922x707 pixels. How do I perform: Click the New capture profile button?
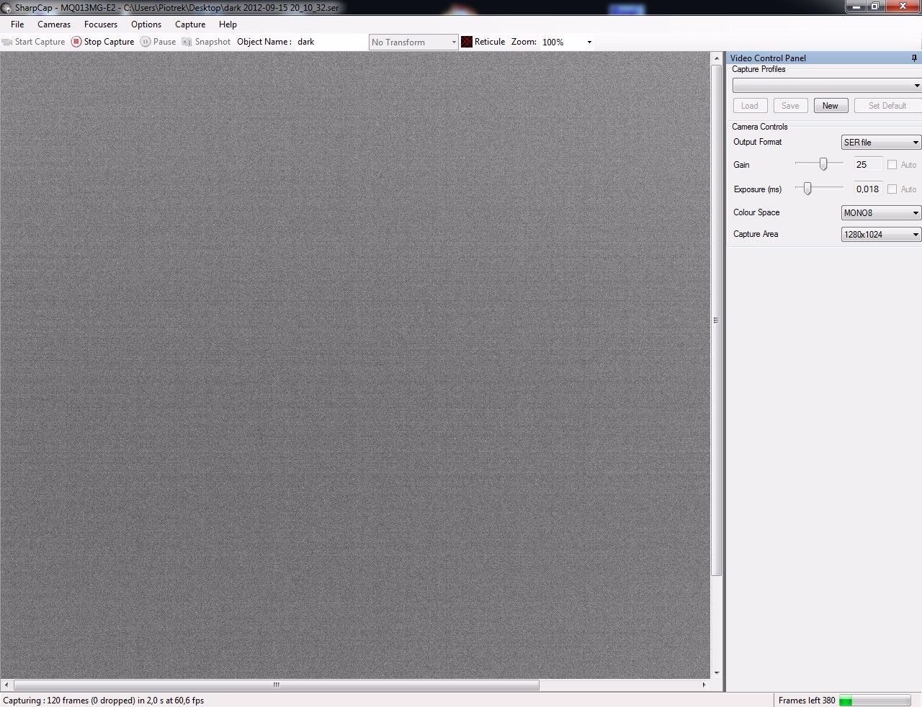click(830, 106)
